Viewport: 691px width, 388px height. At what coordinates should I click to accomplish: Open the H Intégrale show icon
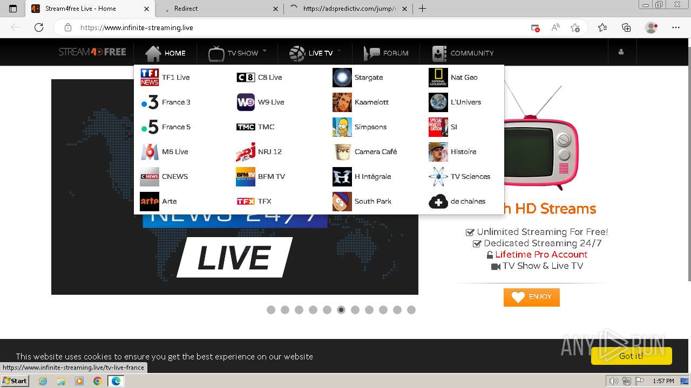pos(342,177)
